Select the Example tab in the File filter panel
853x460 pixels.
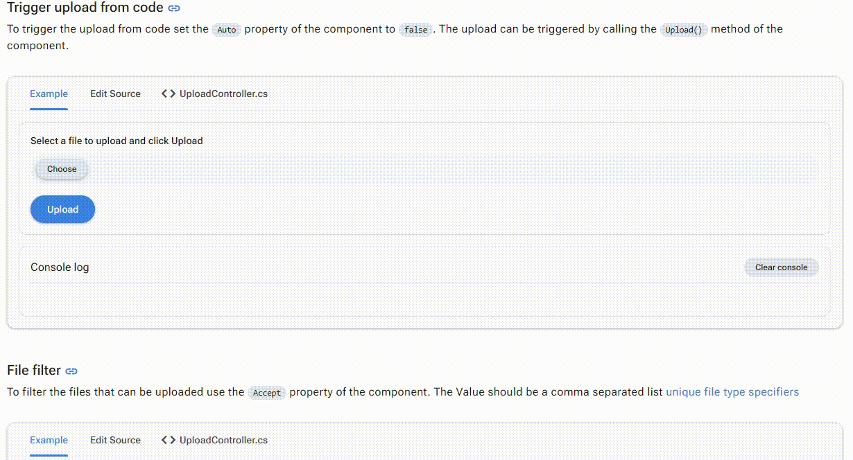(x=49, y=440)
